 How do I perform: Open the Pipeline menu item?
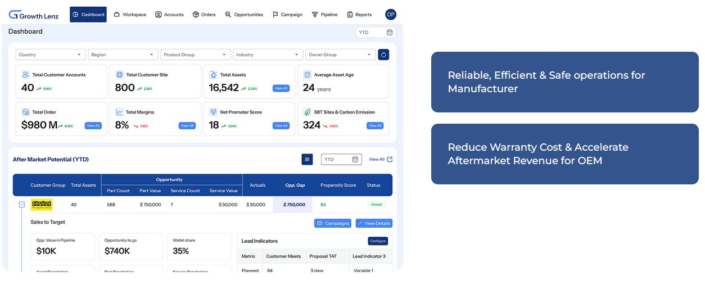[x=324, y=15]
